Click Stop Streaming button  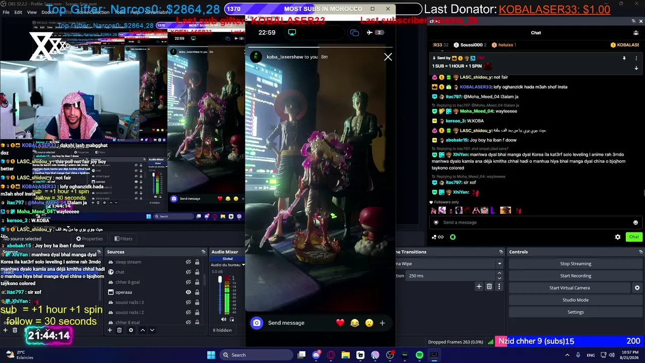[x=575, y=264]
